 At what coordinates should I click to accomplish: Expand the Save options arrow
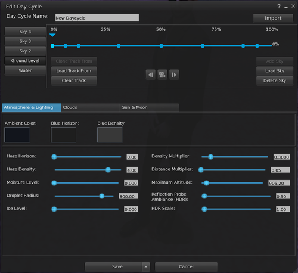[x=146, y=266]
